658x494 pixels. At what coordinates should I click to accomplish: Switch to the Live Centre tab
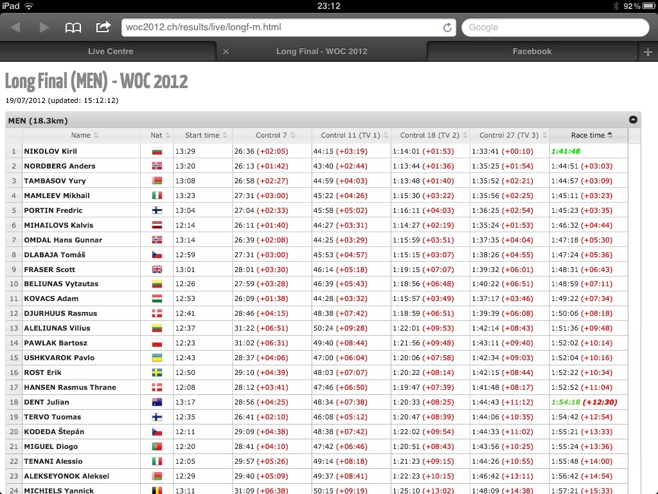point(111,51)
